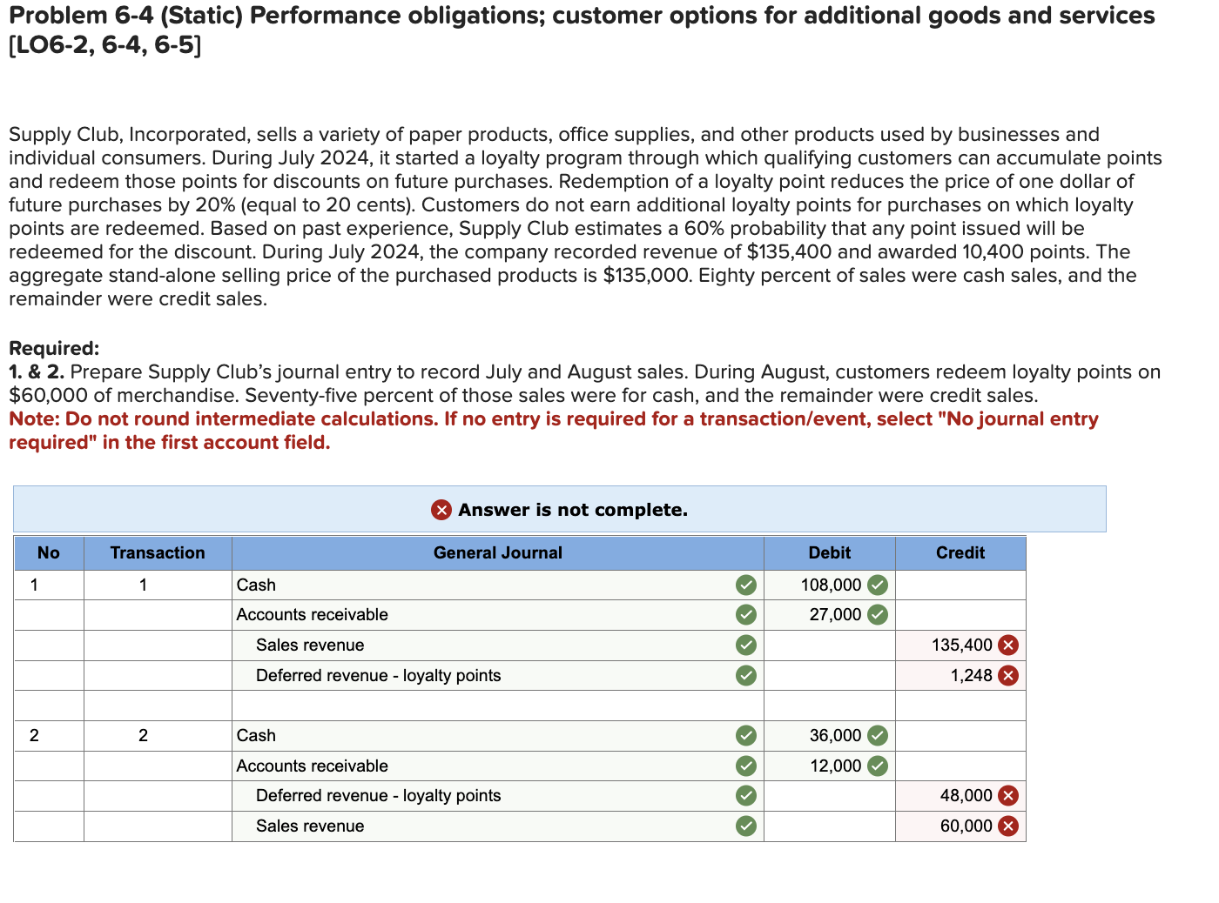Click the green check next to Sales revenue row

click(x=745, y=645)
